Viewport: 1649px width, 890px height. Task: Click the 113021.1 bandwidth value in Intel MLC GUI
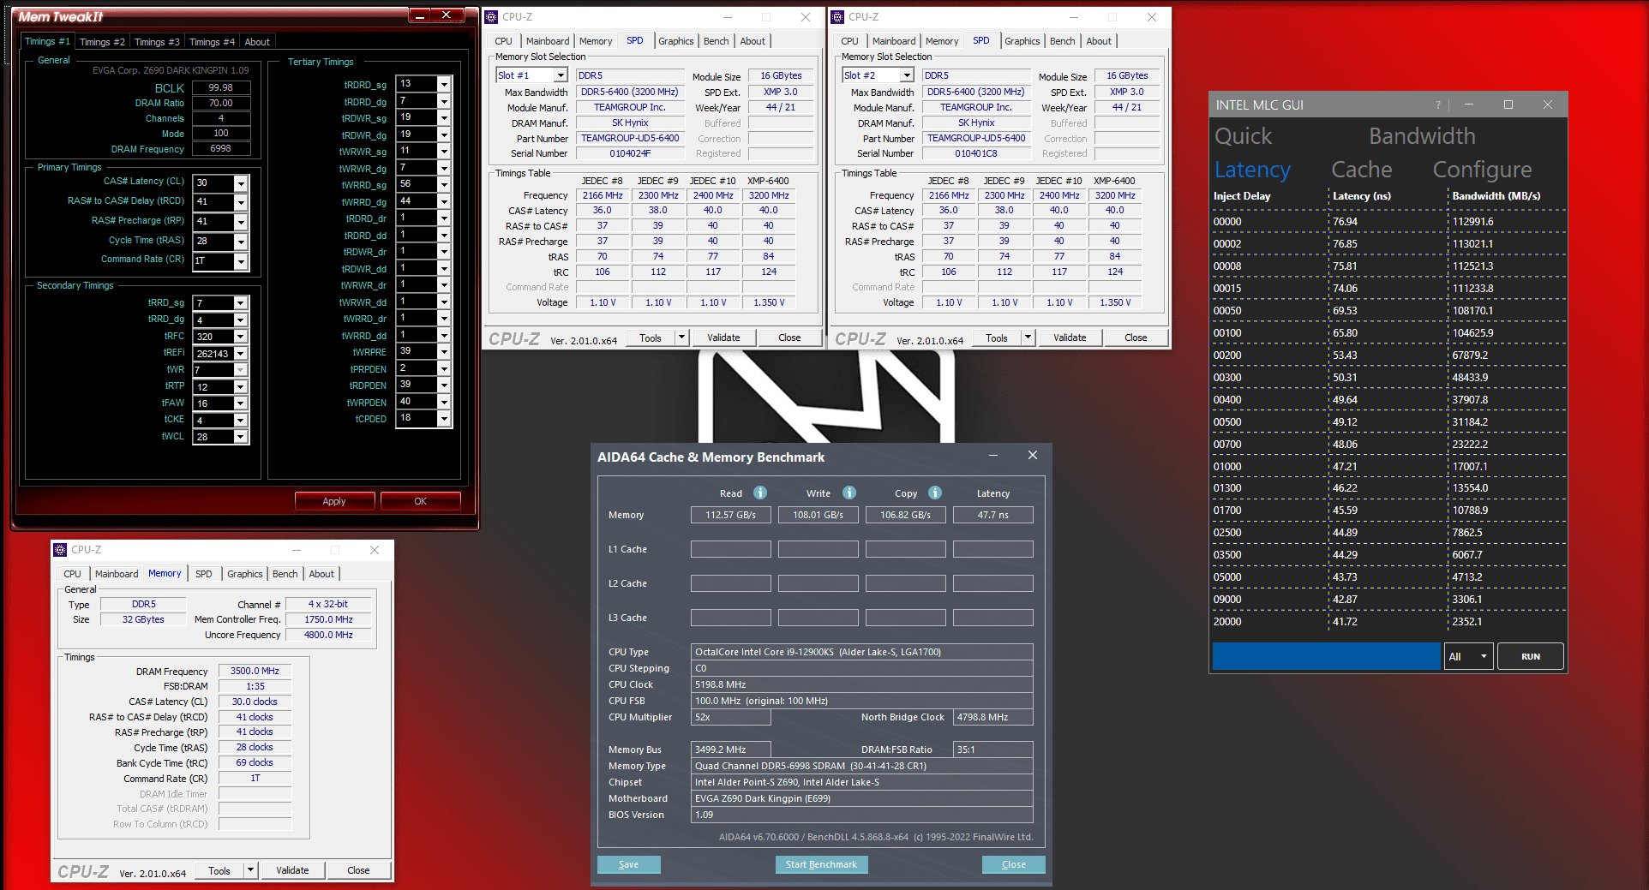(x=1472, y=244)
